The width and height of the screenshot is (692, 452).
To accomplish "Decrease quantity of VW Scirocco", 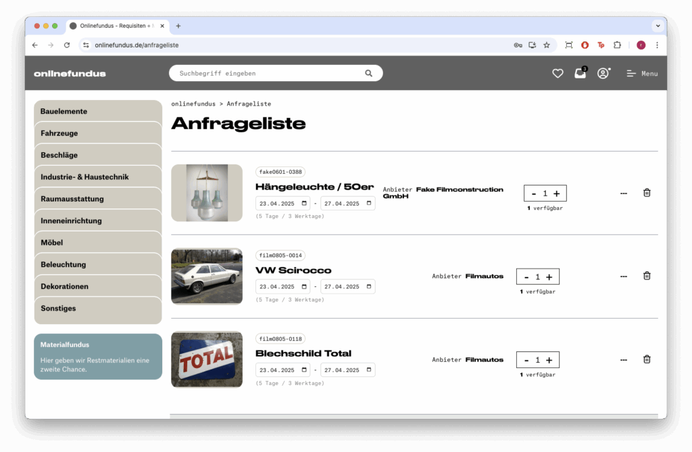I will coord(526,277).
